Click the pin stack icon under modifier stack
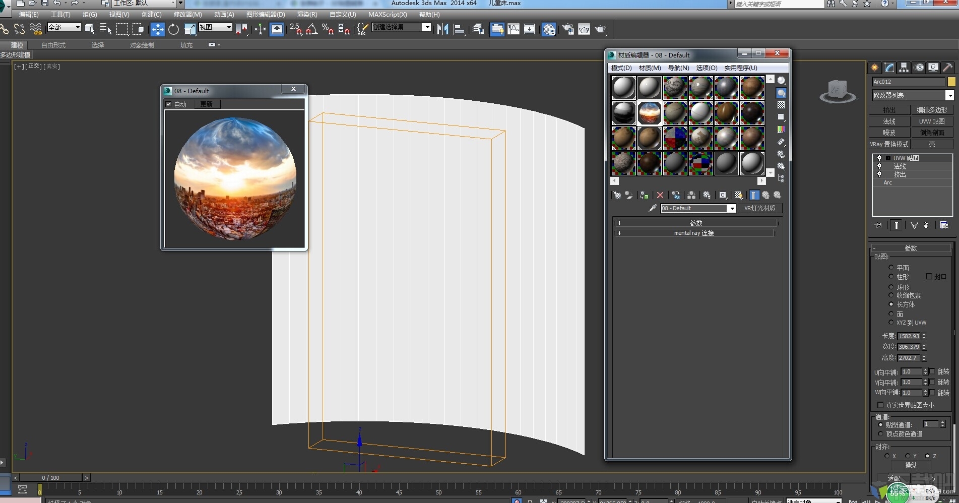This screenshot has height=503, width=959. (879, 225)
